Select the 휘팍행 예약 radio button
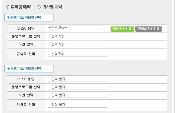This screenshot has width=175, height=113. (7, 7)
